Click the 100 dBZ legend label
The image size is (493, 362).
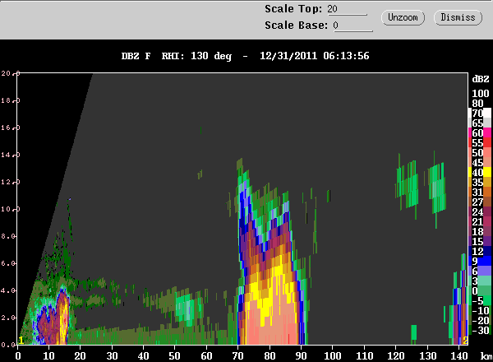pyautogui.click(x=481, y=94)
